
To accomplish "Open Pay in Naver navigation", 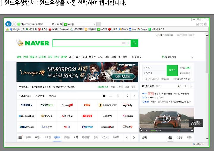I will coord(56,57).
